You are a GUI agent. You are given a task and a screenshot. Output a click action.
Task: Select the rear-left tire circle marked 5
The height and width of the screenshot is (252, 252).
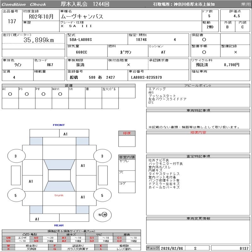15,196
